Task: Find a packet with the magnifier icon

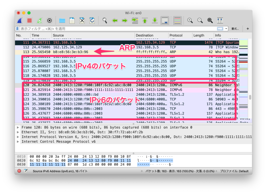Action: 105,21
